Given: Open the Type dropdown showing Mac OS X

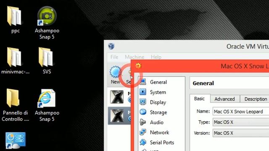Looking at the screenshot, I should coord(241,122).
